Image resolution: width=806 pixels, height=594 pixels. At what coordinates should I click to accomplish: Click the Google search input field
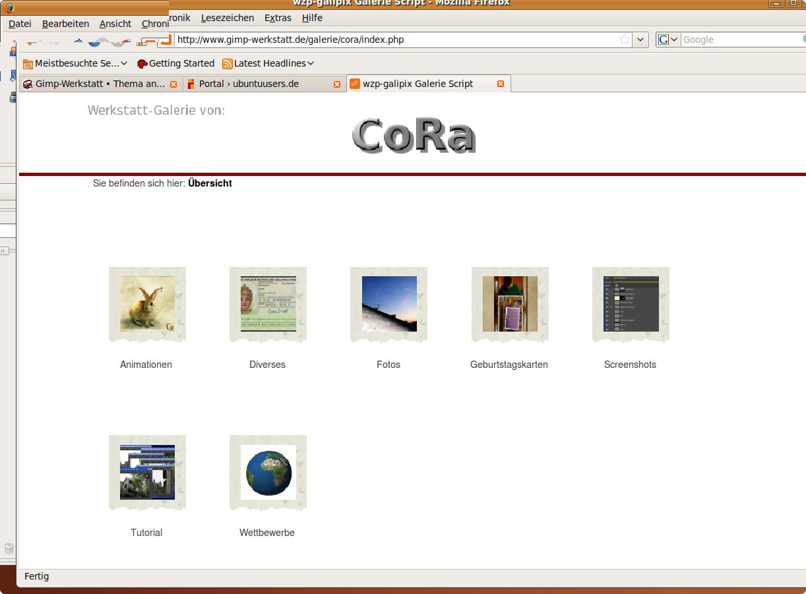click(742, 40)
